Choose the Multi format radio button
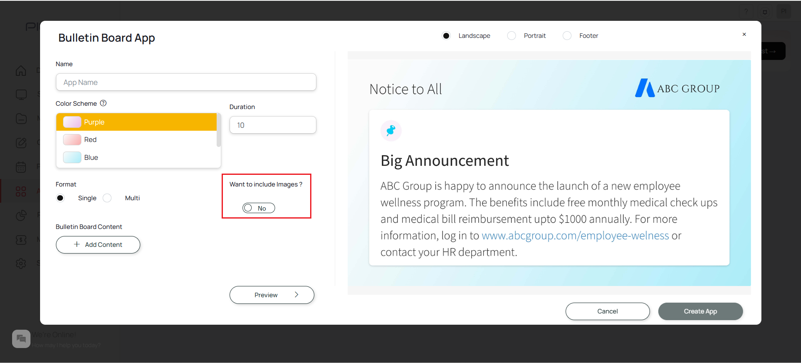The width and height of the screenshot is (801, 363). (x=107, y=198)
